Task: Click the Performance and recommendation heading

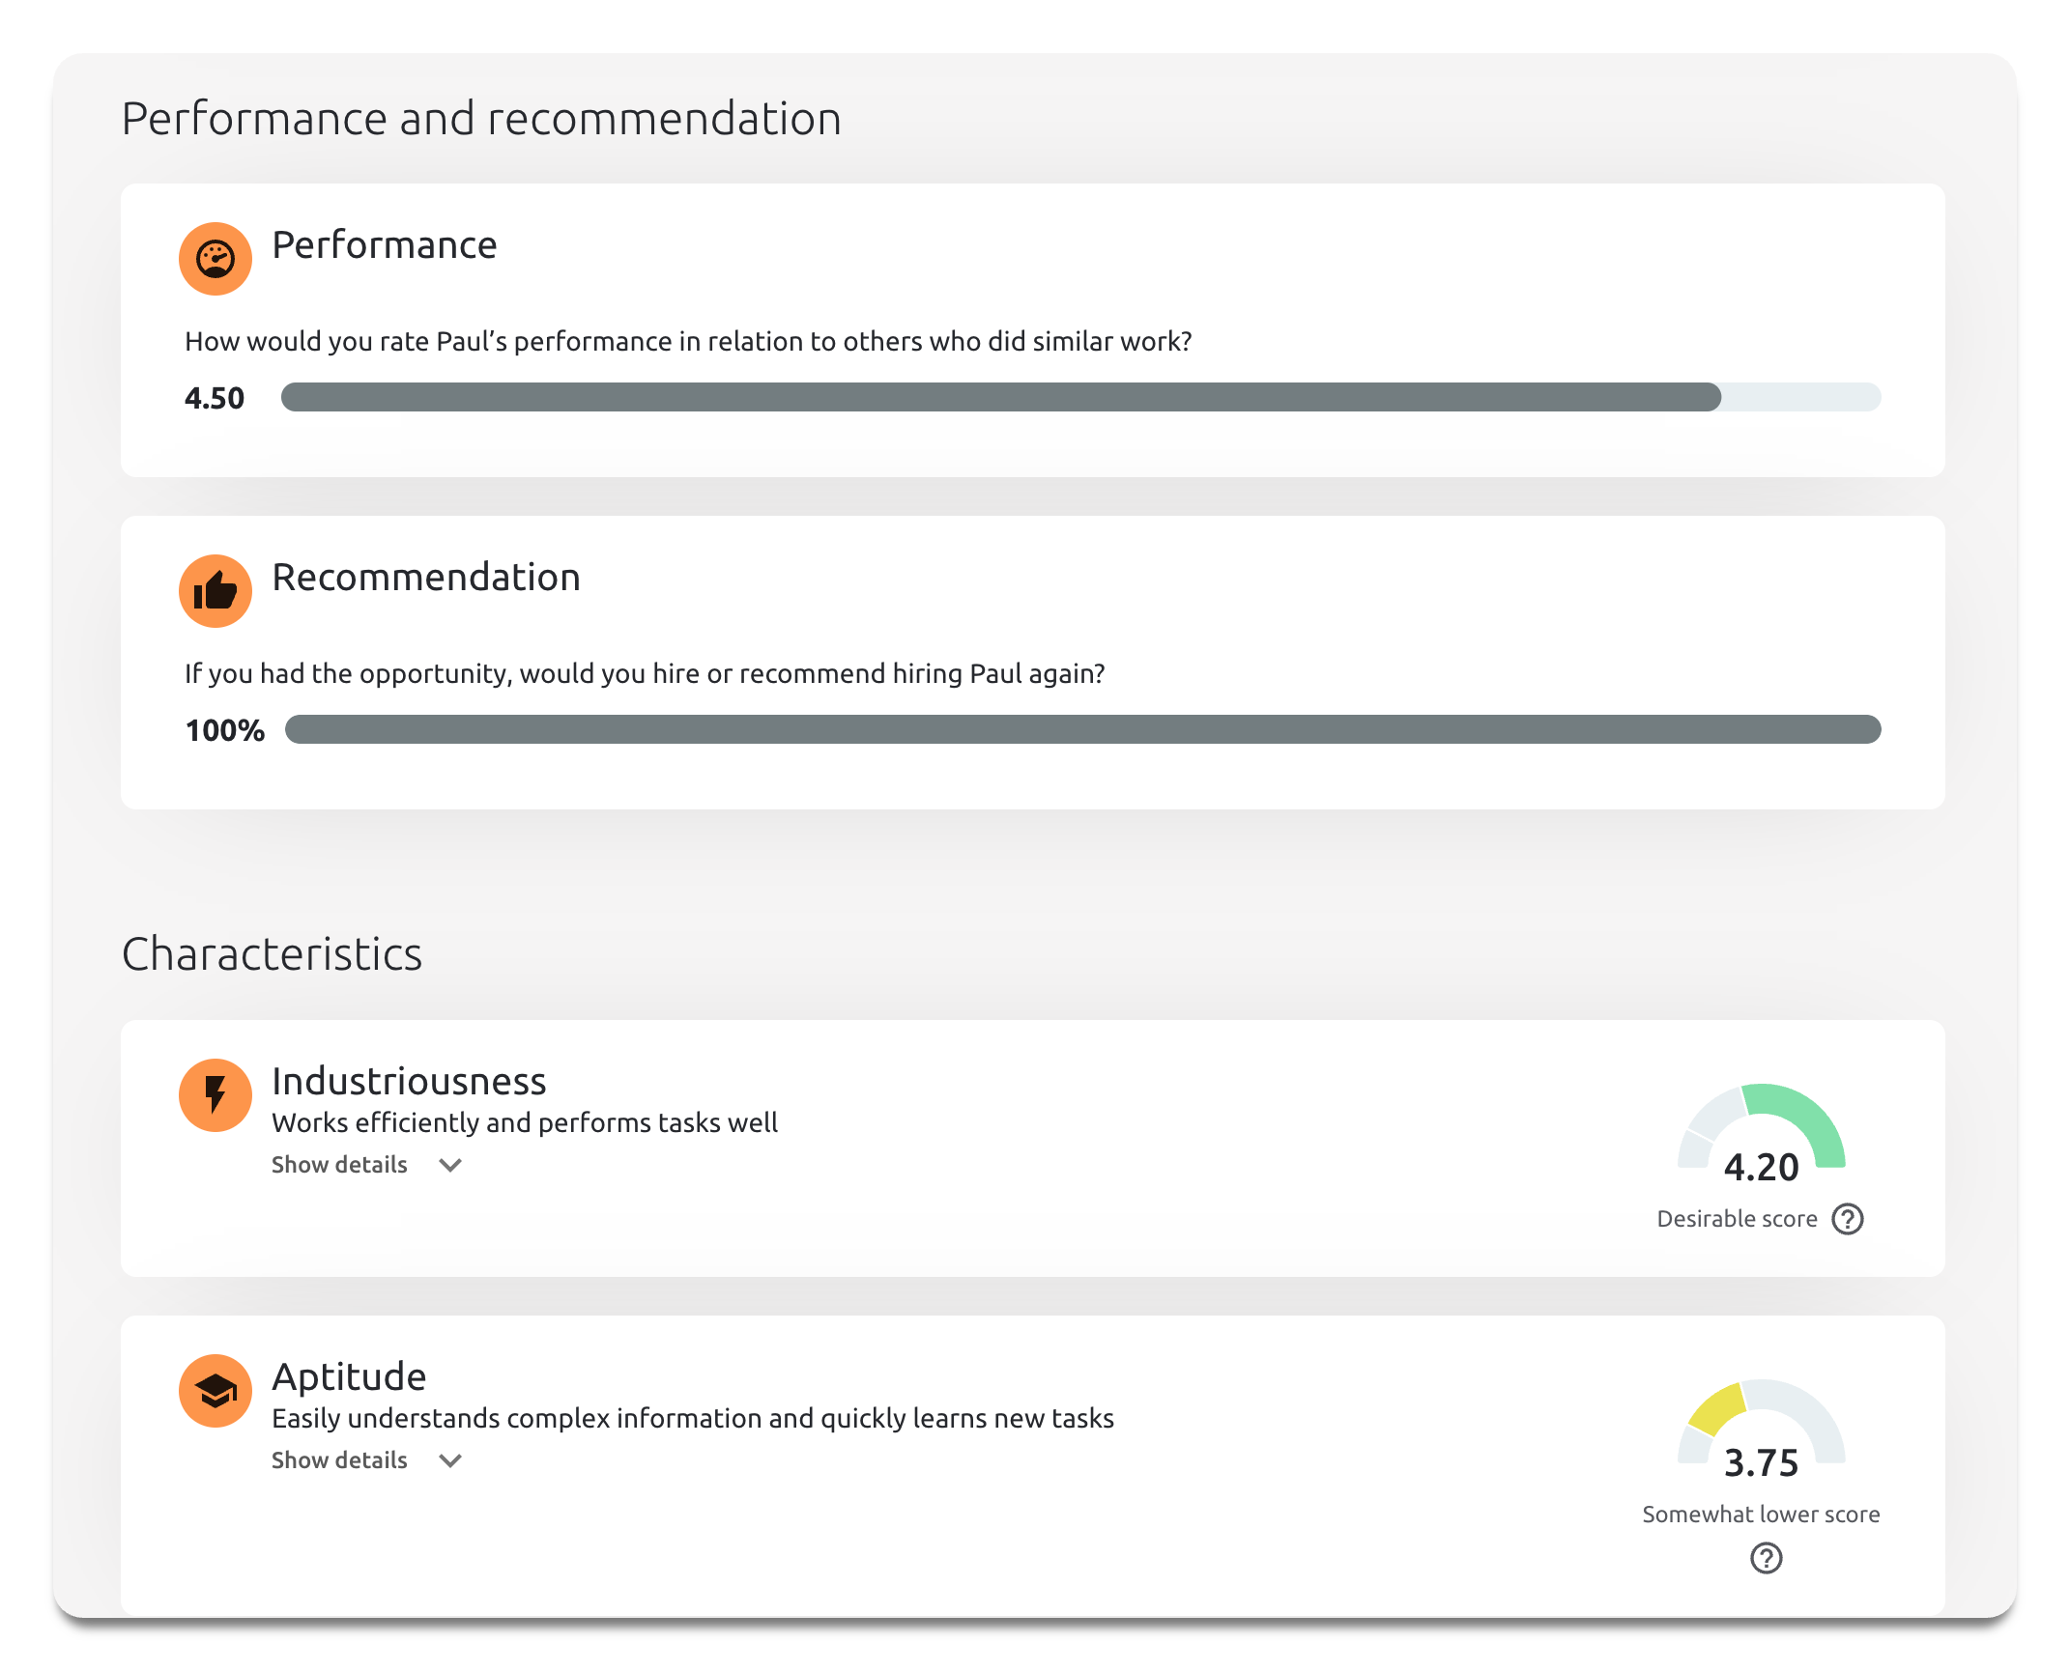Action: (481, 119)
